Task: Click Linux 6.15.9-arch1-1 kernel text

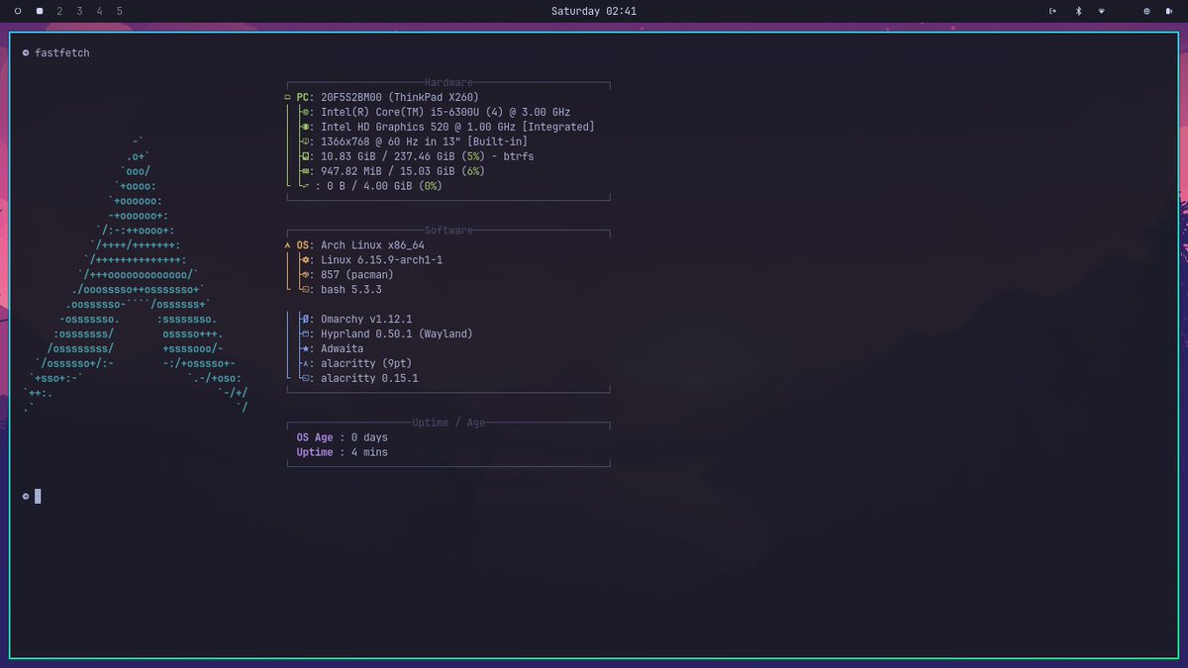Action: coord(381,260)
